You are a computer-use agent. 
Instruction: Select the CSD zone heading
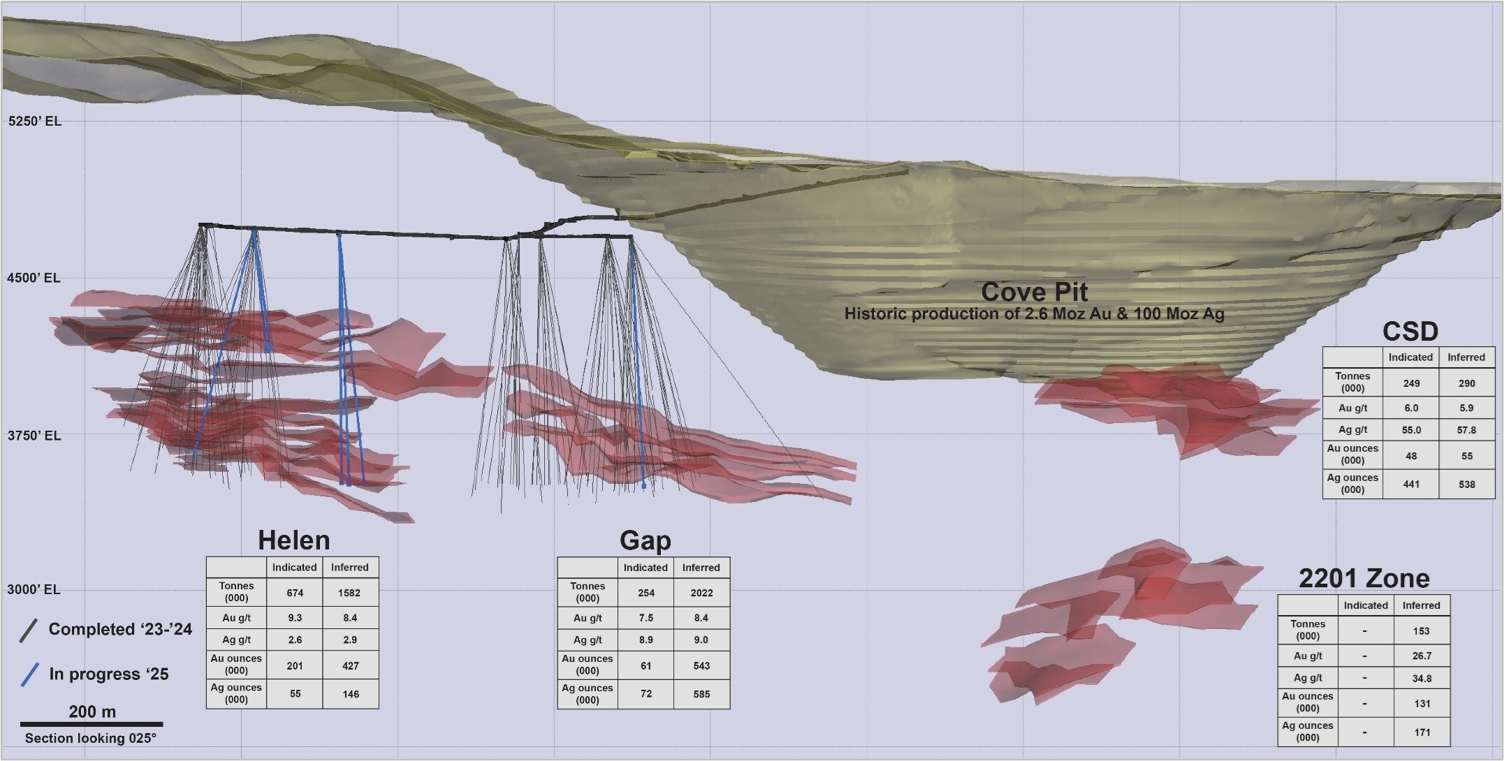click(1410, 331)
